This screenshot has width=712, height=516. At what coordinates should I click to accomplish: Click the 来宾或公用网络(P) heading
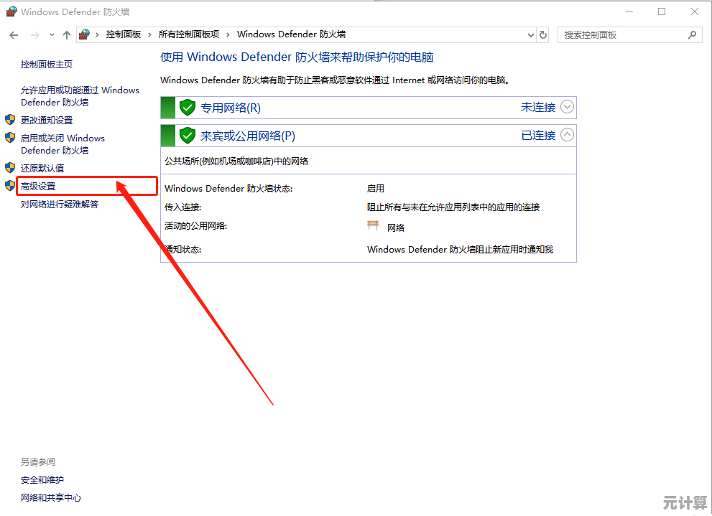point(248,136)
